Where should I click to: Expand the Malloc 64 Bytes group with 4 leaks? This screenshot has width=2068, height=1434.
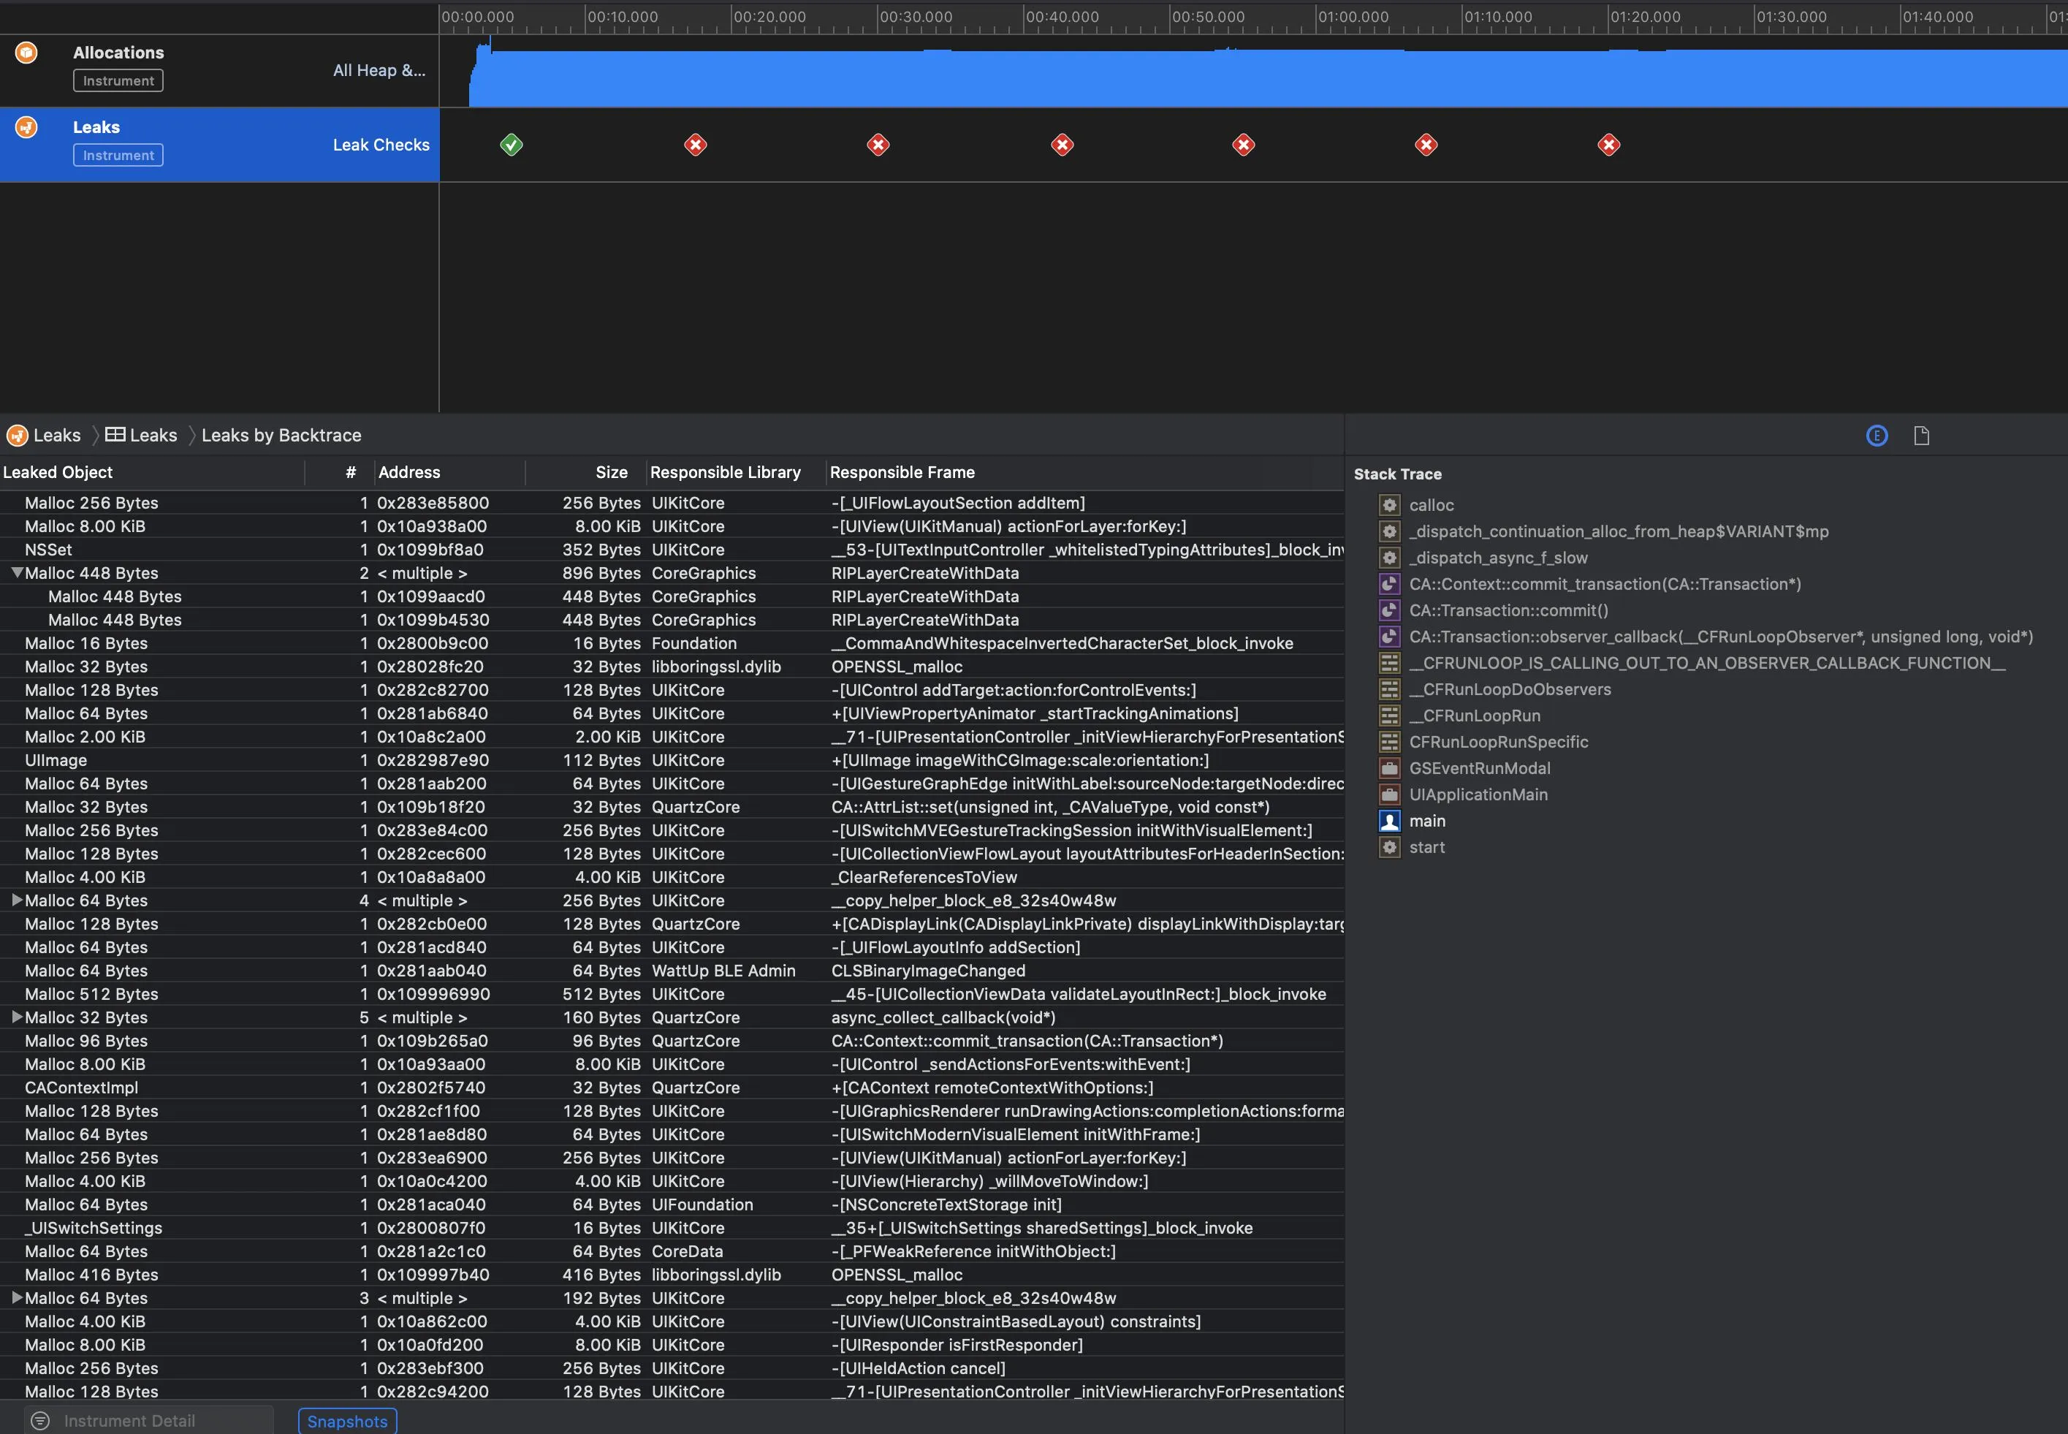click(16, 900)
